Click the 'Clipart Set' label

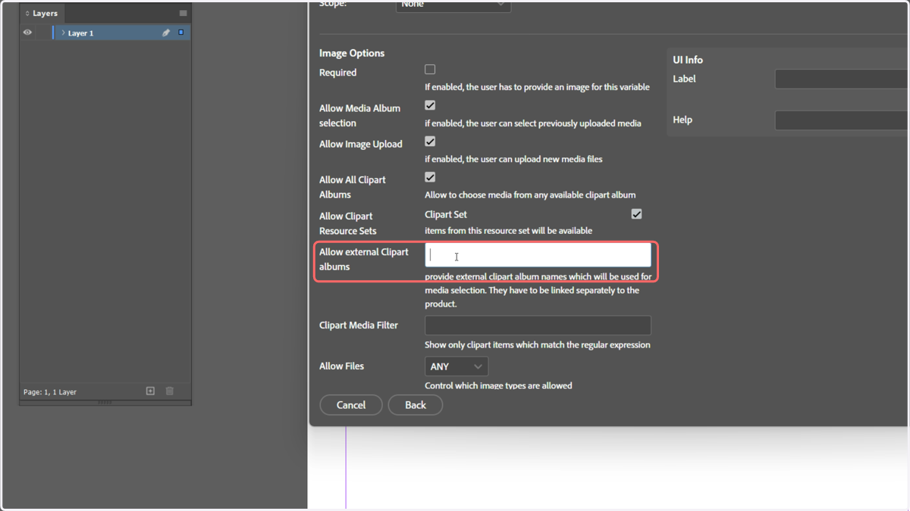pyautogui.click(x=446, y=214)
